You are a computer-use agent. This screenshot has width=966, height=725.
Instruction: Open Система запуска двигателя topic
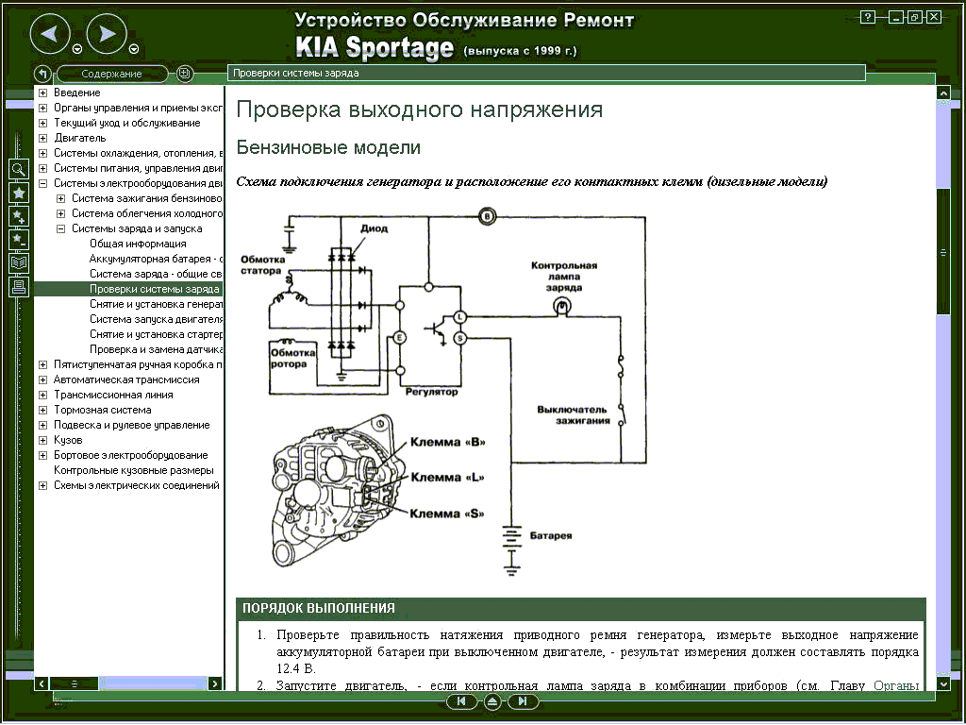click(156, 319)
